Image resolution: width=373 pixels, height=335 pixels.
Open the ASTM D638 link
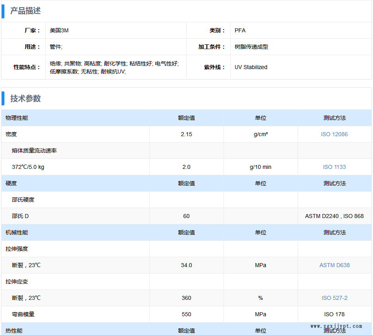click(334, 265)
